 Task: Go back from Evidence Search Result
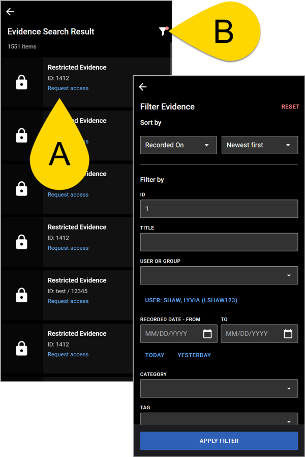(x=10, y=12)
